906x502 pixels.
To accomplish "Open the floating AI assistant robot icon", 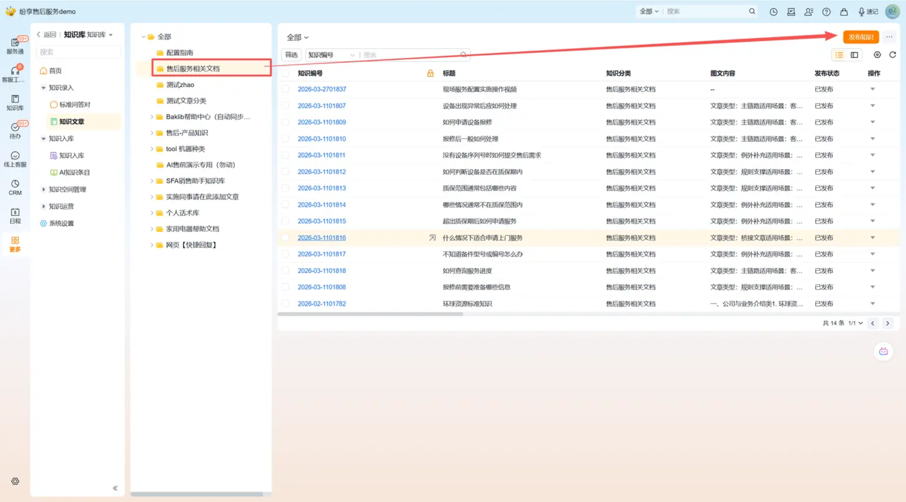I will 883,351.
